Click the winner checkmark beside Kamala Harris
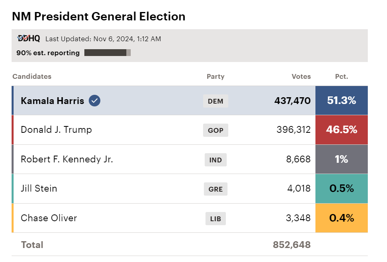Image resolution: width=387 pixels, height=262 pixels. 94,100
